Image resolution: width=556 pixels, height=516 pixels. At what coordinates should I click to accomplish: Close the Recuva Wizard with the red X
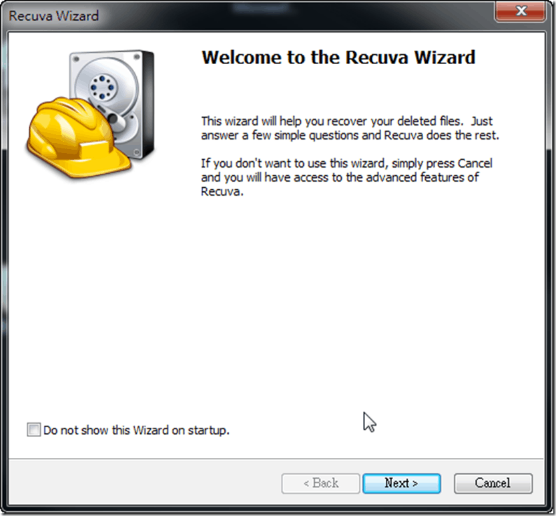(521, 11)
